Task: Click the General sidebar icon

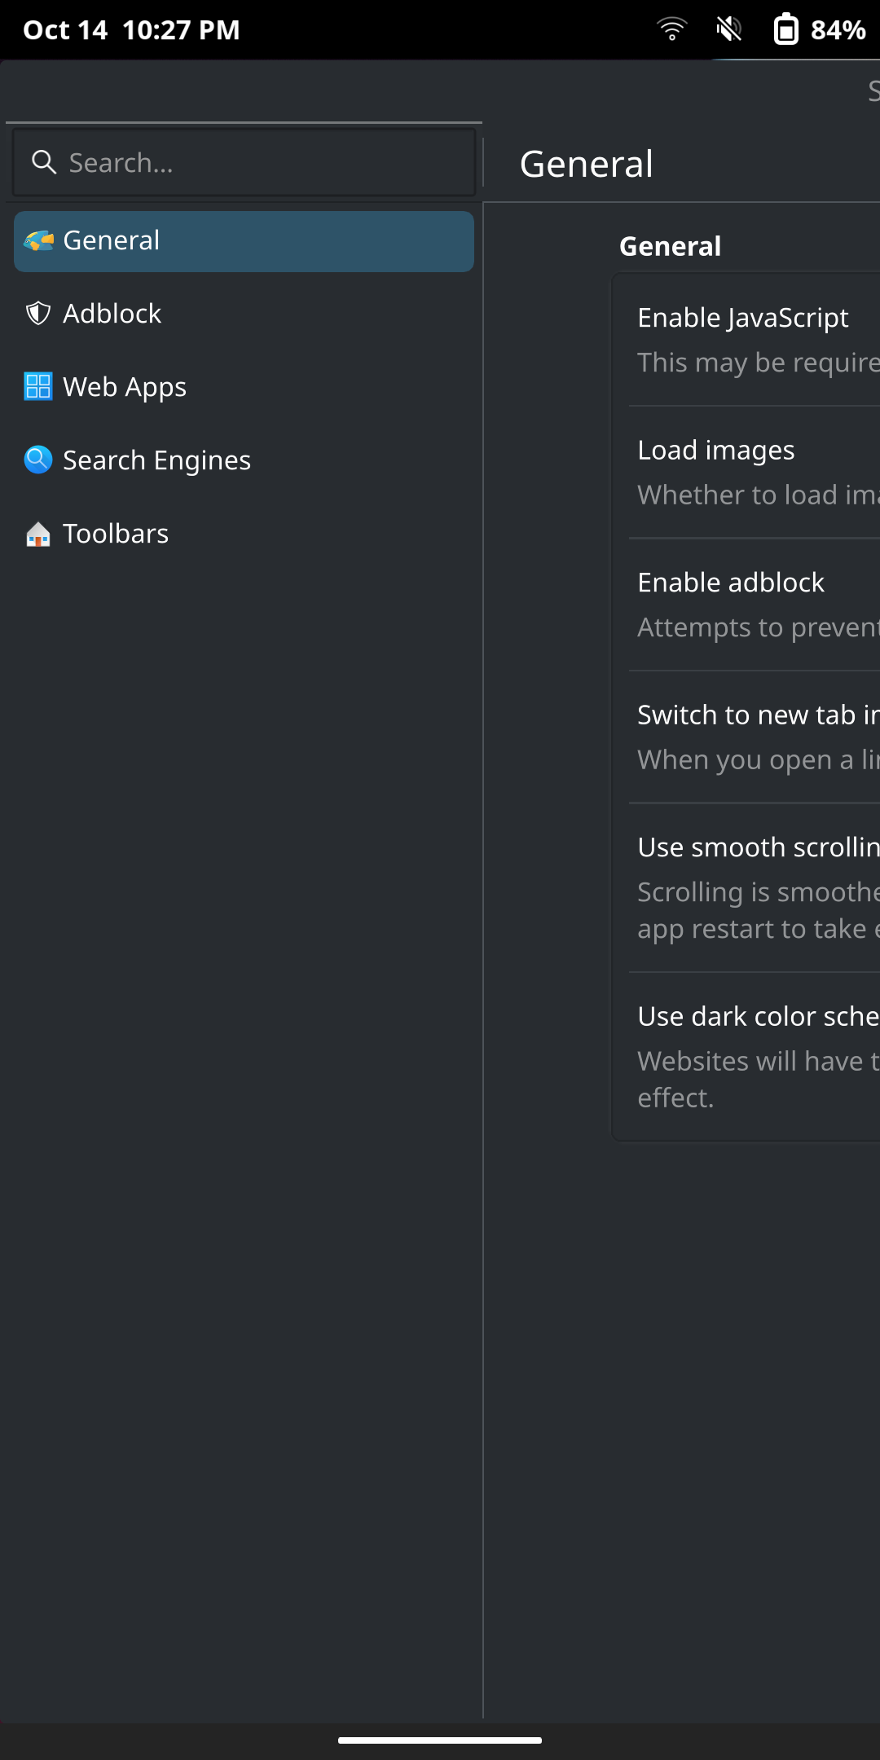Action: (x=38, y=241)
